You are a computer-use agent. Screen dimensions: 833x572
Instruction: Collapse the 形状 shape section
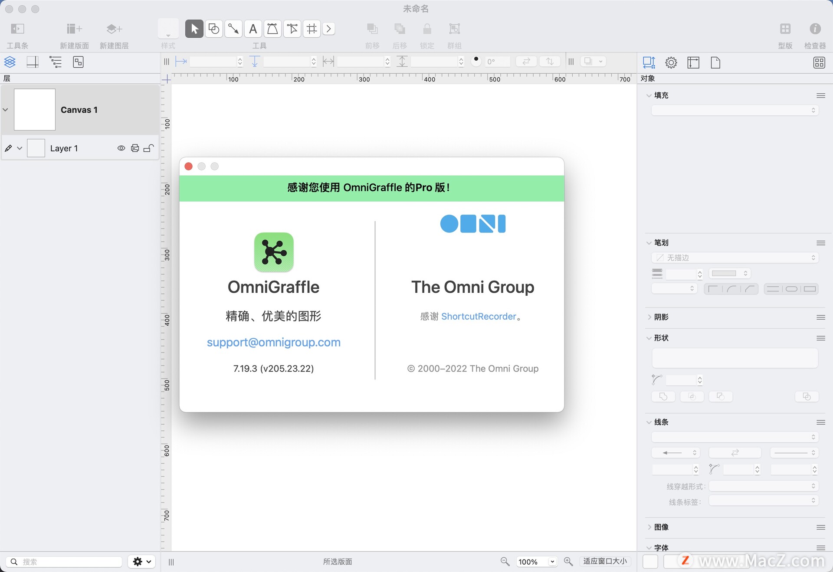point(649,338)
